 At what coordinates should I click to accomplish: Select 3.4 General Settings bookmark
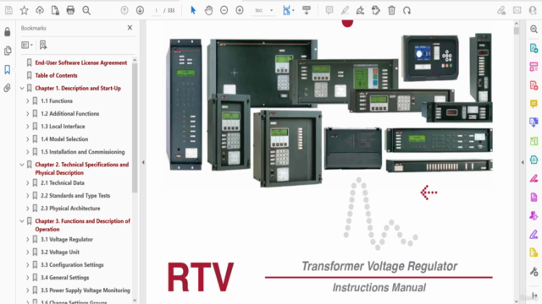coord(64,278)
